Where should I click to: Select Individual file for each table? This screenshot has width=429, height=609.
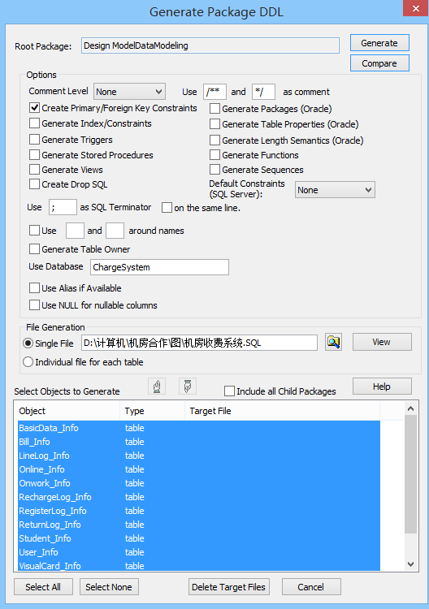click(28, 362)
